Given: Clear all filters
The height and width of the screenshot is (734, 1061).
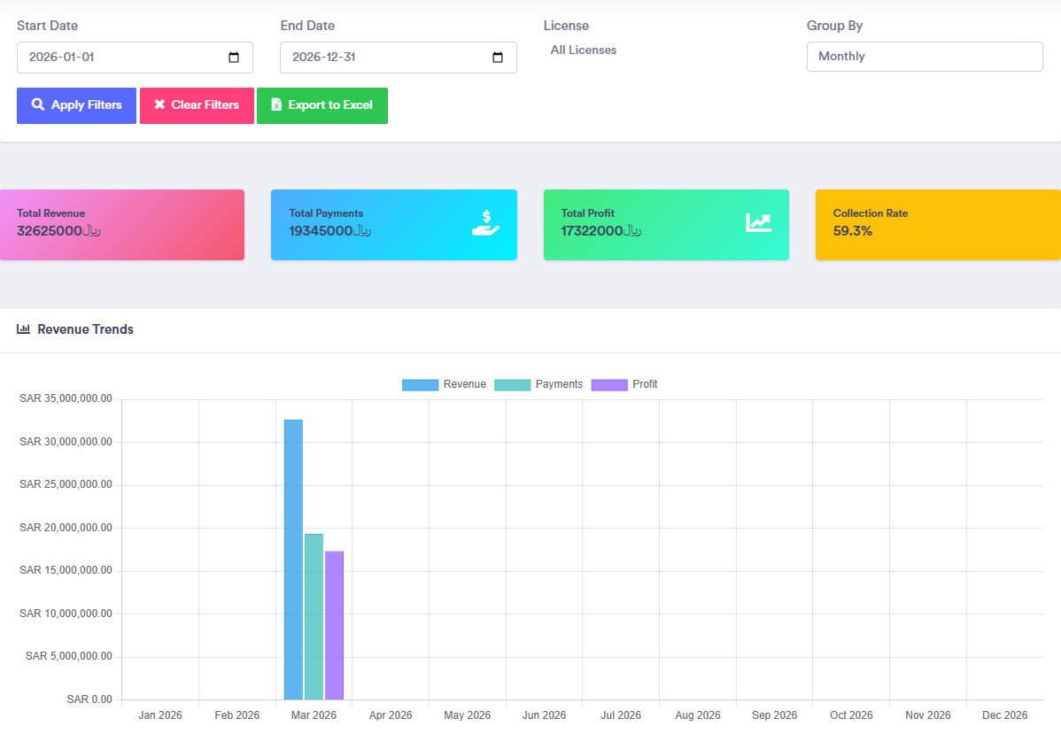Looking at the screenshot, I should (x=197, y=105).
